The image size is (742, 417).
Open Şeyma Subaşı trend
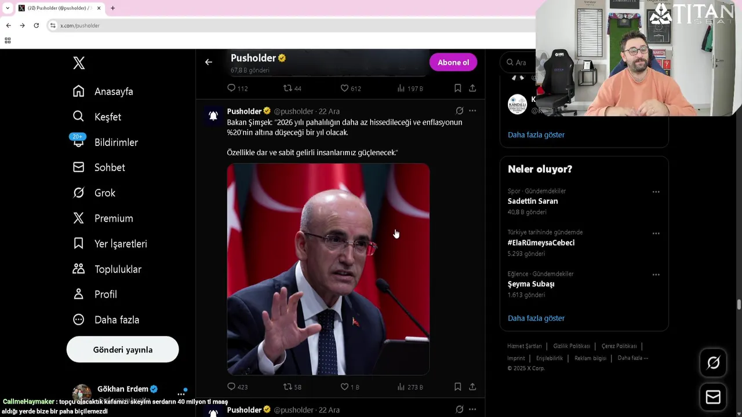coord(531,284)
